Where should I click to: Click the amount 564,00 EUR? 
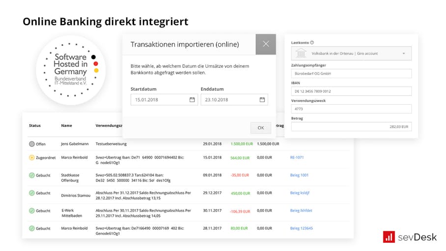[240, 158]
